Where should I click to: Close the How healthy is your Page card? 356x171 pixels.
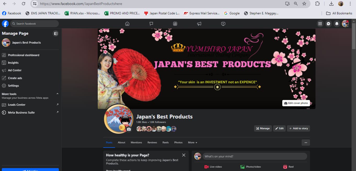point(184,155)
